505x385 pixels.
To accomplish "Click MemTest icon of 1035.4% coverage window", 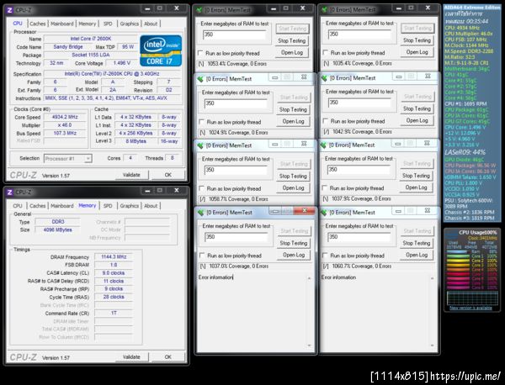I will 324,9.
